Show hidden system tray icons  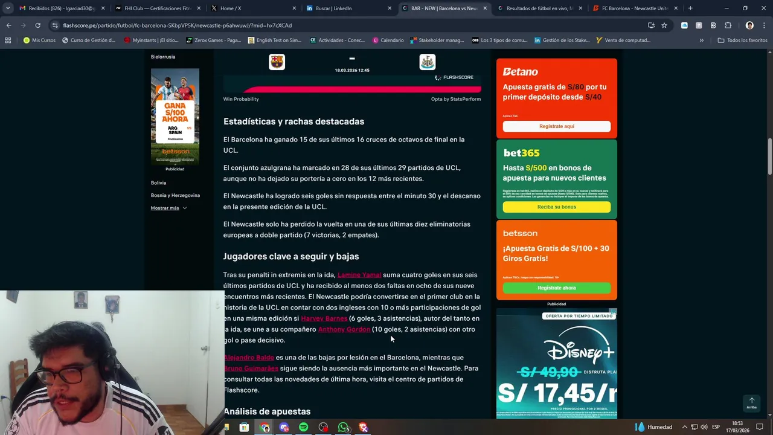(x=685, y=427)
